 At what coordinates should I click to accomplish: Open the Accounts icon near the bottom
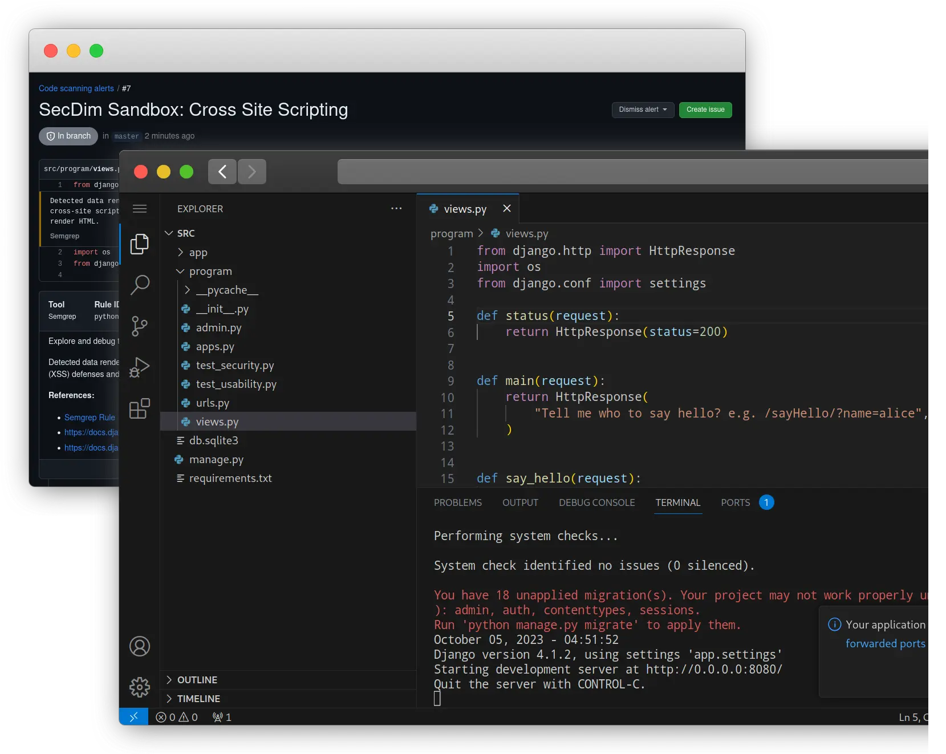tap(139, 646)
